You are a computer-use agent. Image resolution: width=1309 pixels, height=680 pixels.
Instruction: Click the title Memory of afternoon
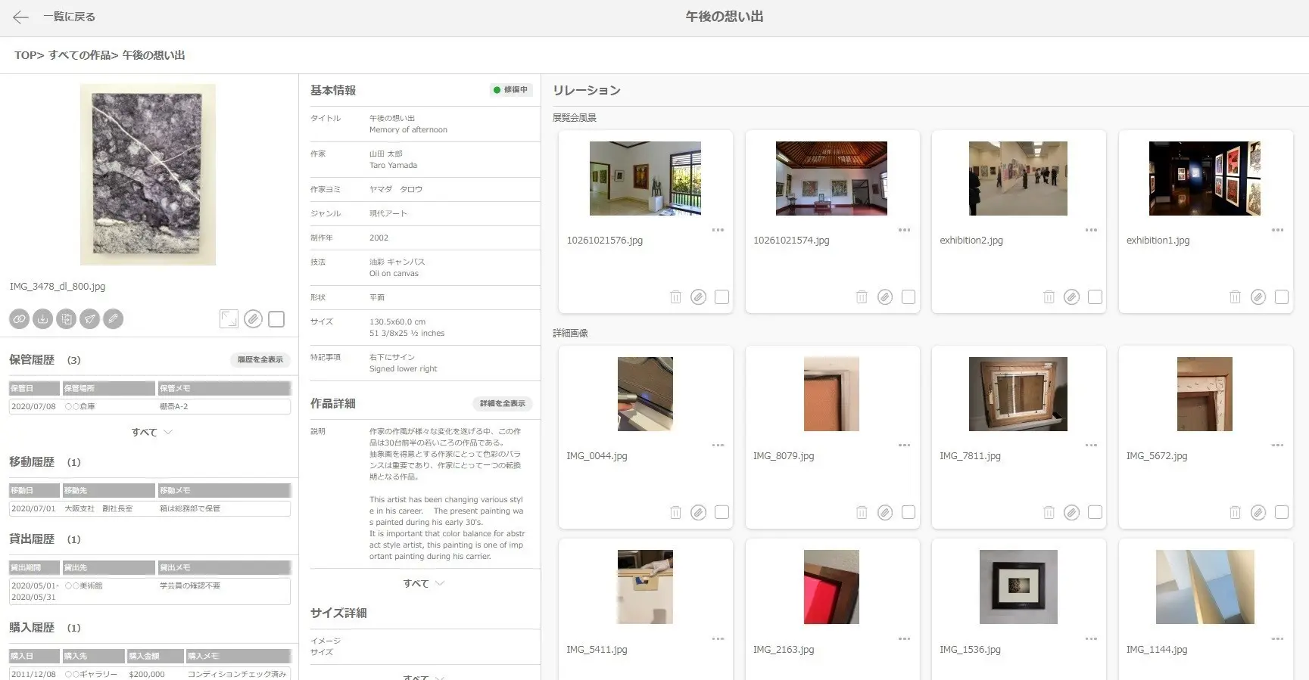[408, 130]
